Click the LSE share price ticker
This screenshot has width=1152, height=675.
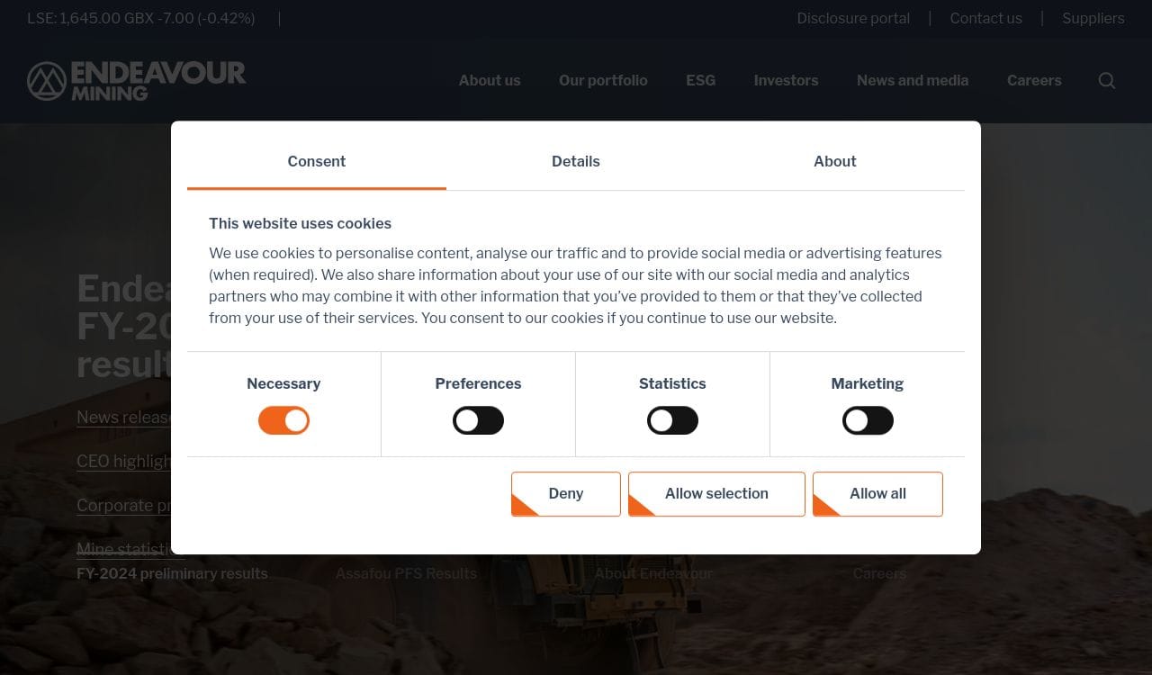(141, 19)
